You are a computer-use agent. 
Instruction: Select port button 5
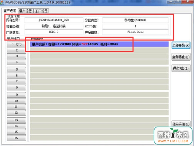pyautogui.click(x=16, y=70)
